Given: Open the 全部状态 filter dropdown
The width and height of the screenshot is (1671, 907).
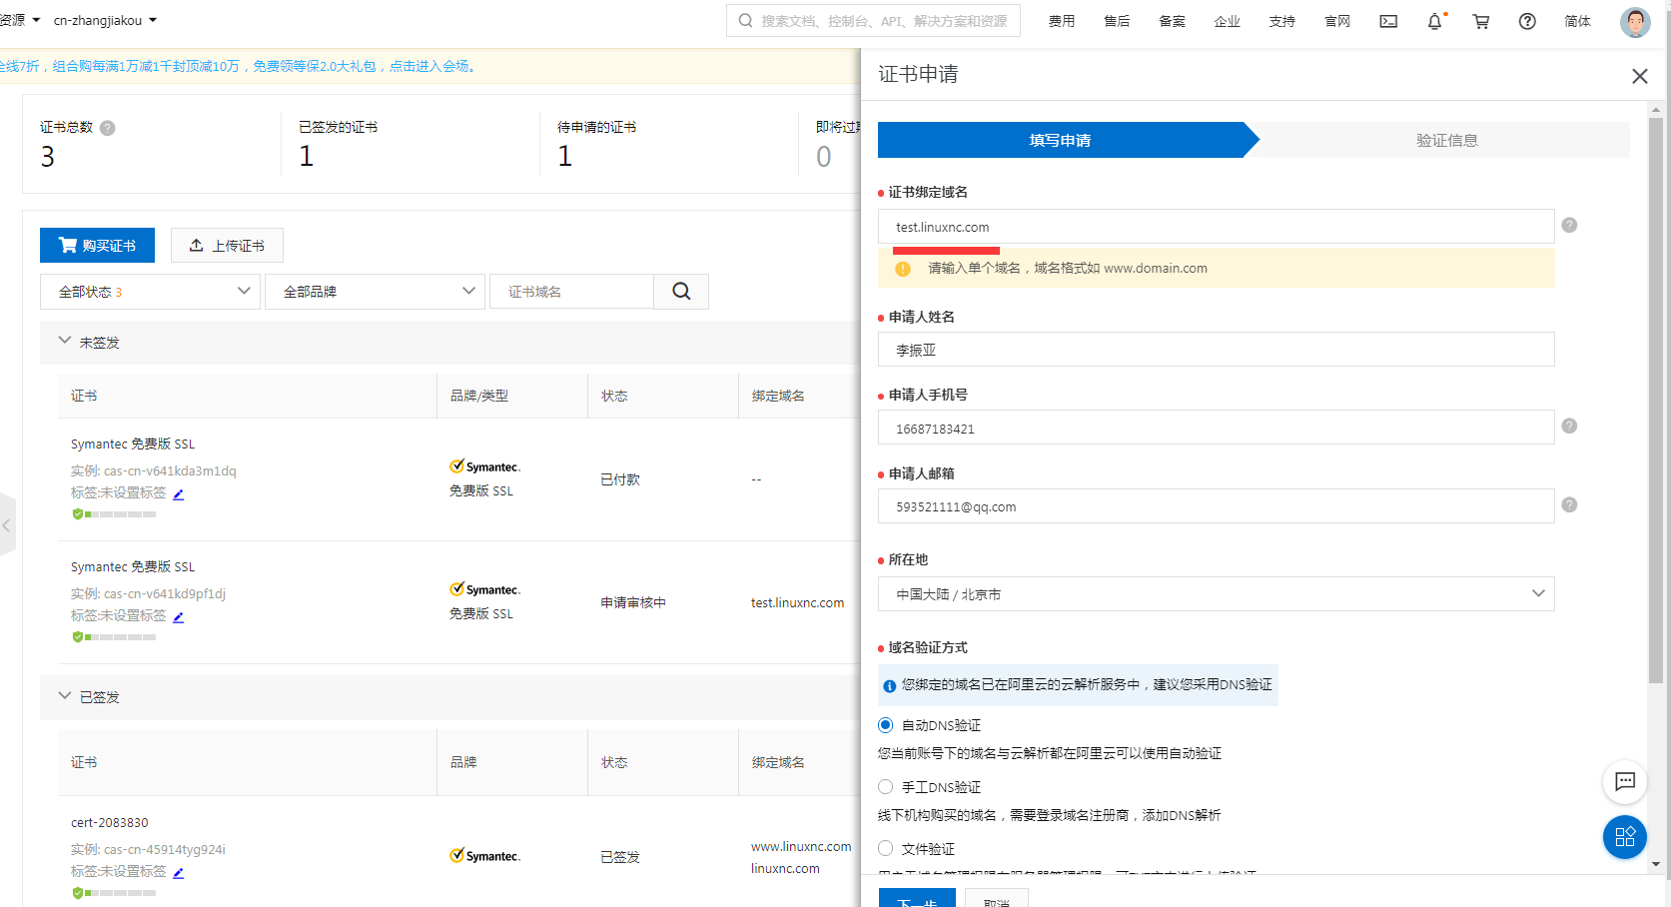Looking at the screenshot, I should (x=150, y=292).
